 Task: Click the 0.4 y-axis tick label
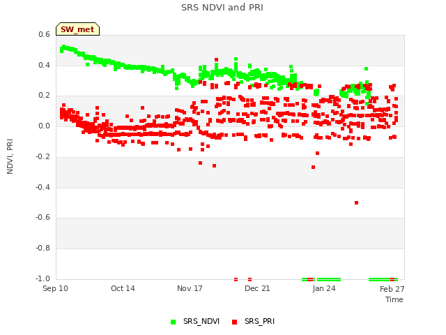click(45, 65)
